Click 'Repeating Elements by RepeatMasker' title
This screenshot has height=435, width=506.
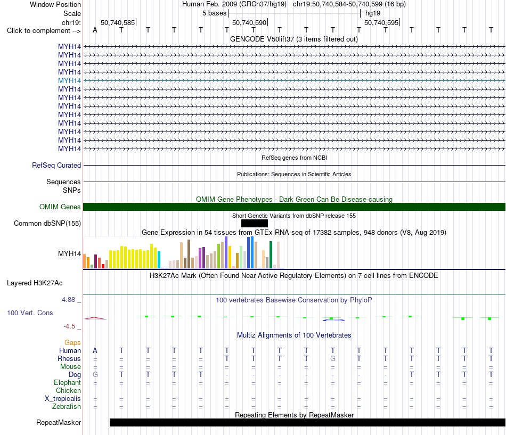coord(294,415)
